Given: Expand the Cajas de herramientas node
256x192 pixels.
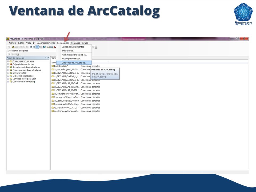Looking at the screenshot, I should 8,64.
